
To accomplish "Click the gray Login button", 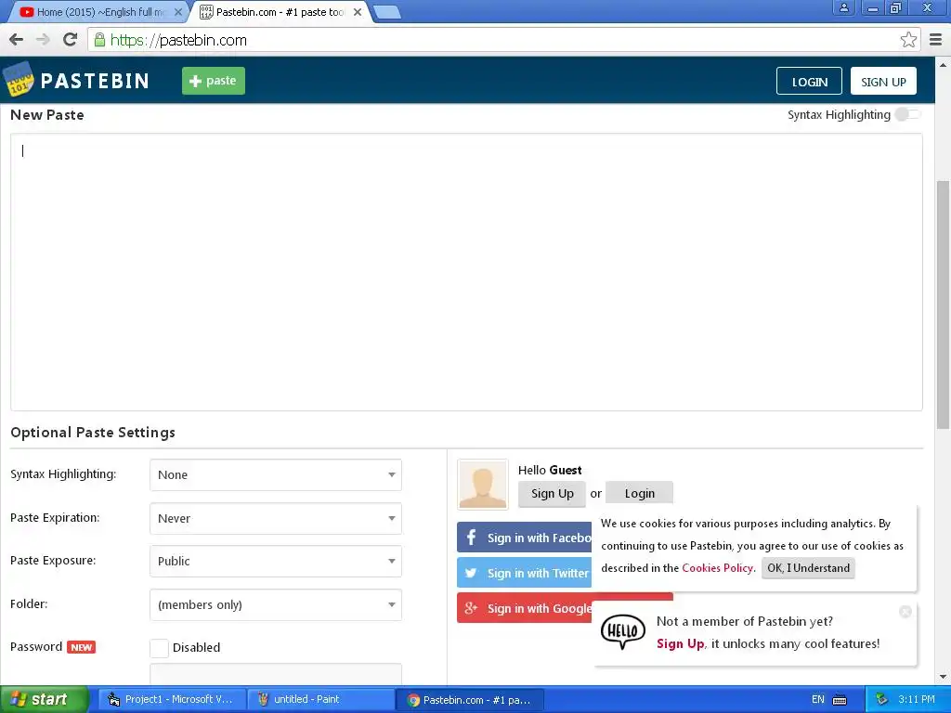I will [x=639, y=494].
